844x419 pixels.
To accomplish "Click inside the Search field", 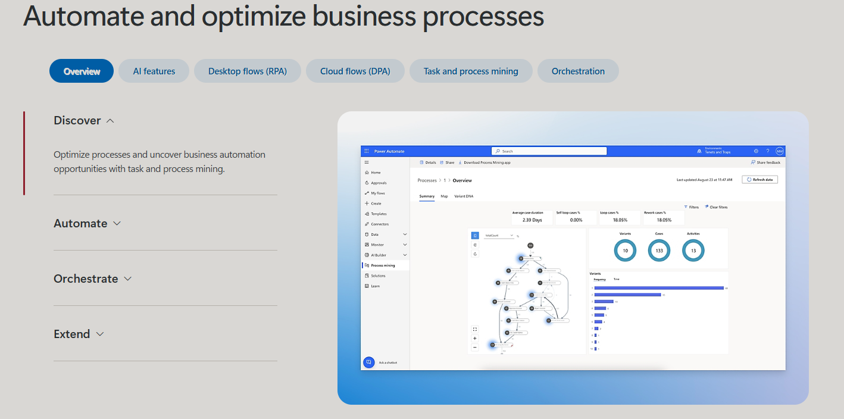I will point(549,151).
